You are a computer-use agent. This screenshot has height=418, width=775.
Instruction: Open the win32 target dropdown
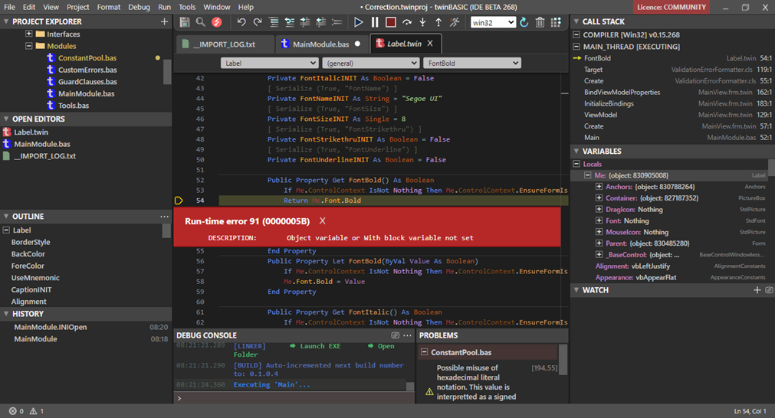(493, 22)
